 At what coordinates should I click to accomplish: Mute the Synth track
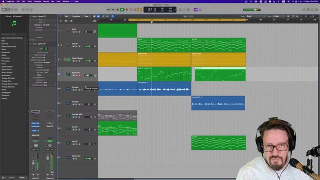point(73,75)
